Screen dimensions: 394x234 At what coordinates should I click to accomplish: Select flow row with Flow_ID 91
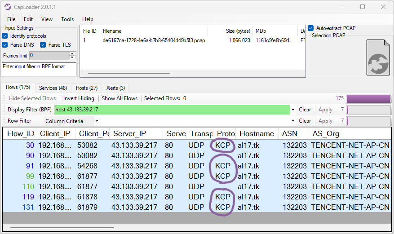tap(197, 166)
